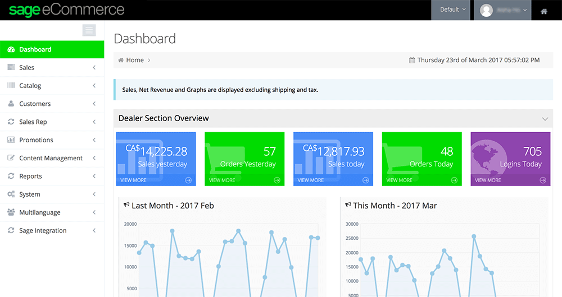Click the calendar icon beside the date

(412, 60)
